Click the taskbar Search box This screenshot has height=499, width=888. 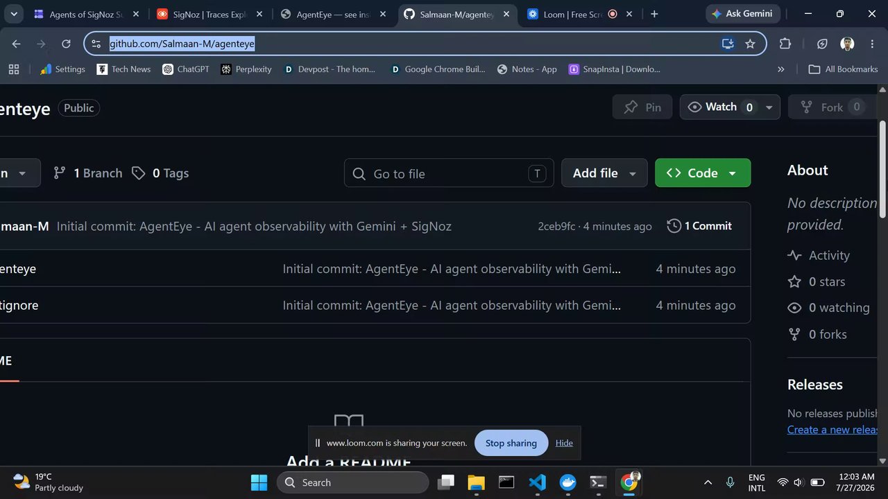(353, 482)
